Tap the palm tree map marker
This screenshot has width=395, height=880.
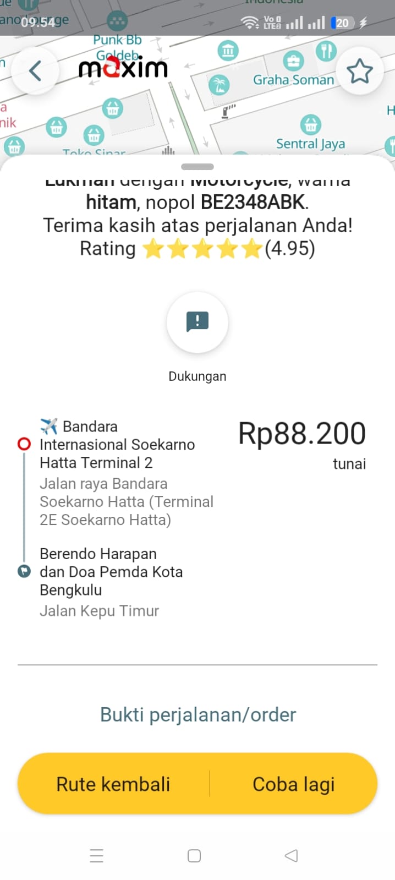(220, 85)
